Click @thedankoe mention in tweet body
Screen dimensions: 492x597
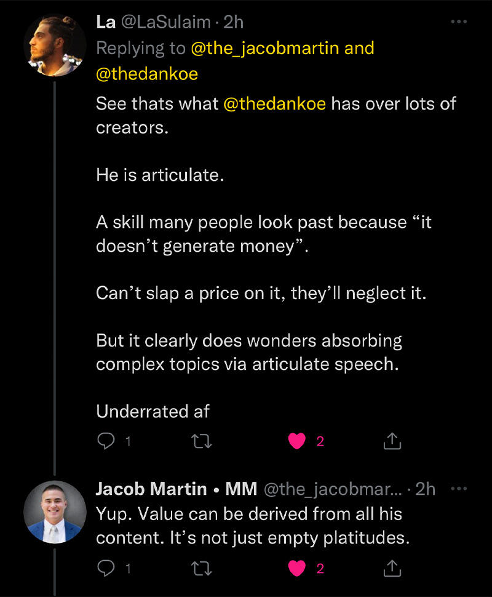pos(274,103)
